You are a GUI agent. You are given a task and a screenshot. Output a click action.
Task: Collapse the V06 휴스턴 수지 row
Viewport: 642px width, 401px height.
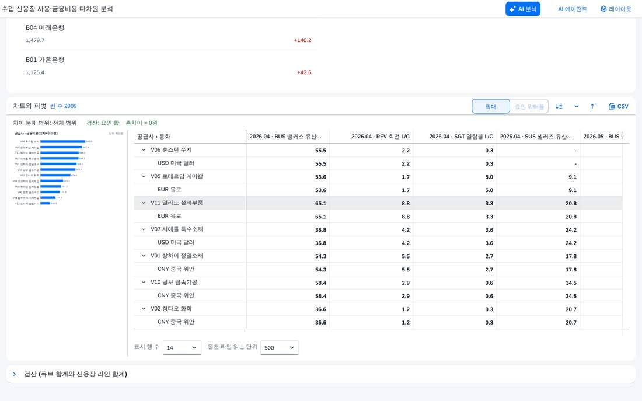pos(144,150)
